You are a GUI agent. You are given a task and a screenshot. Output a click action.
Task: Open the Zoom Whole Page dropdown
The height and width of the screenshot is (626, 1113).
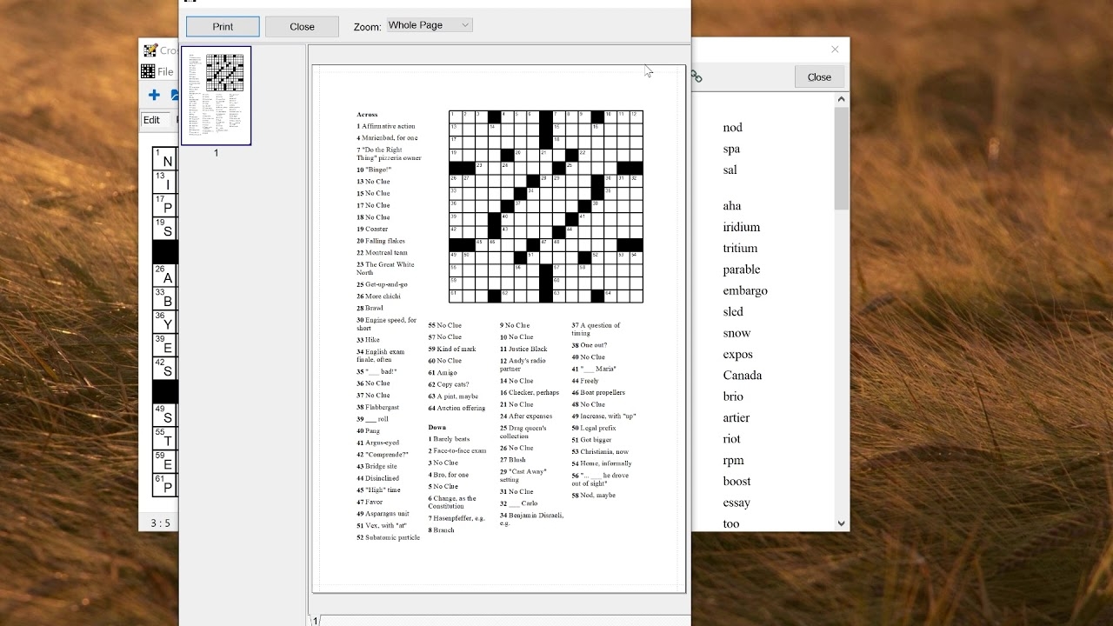pos(430,25)
